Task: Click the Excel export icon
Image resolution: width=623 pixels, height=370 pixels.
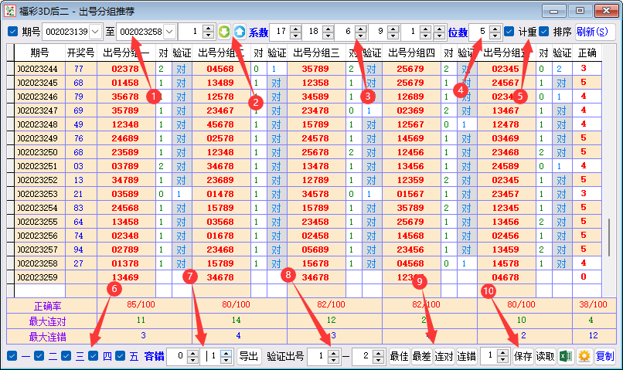Action: coord(566,356)
